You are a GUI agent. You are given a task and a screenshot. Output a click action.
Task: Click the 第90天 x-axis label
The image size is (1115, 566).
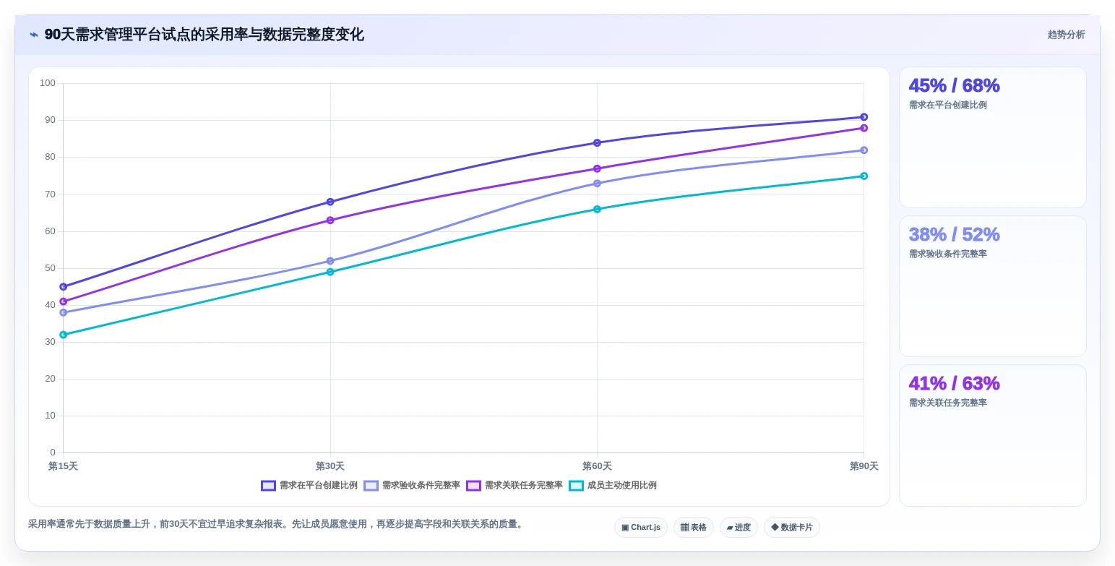click(x=864, y=466)
